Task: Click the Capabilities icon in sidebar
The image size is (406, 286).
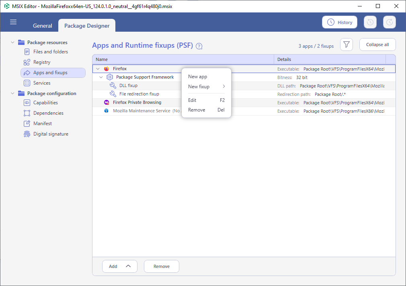Action: pos(27,103)
